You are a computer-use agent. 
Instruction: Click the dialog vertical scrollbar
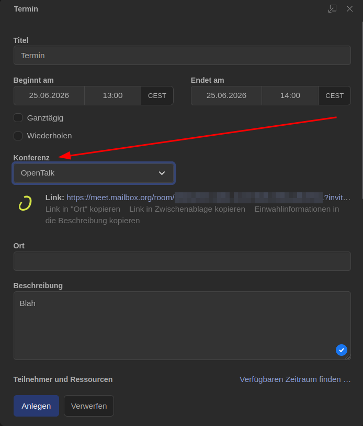[x=362, y=110]
